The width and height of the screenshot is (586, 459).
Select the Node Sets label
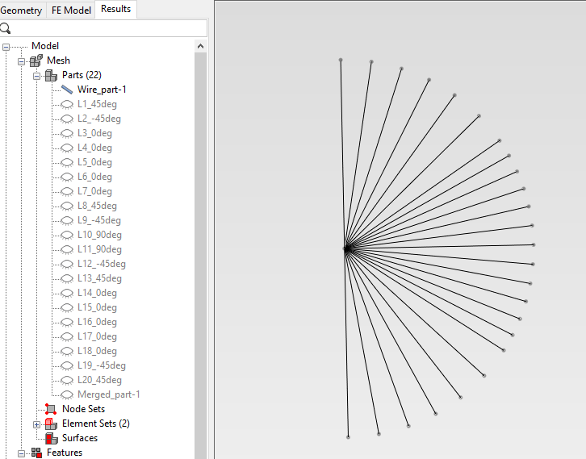(83, 409)
